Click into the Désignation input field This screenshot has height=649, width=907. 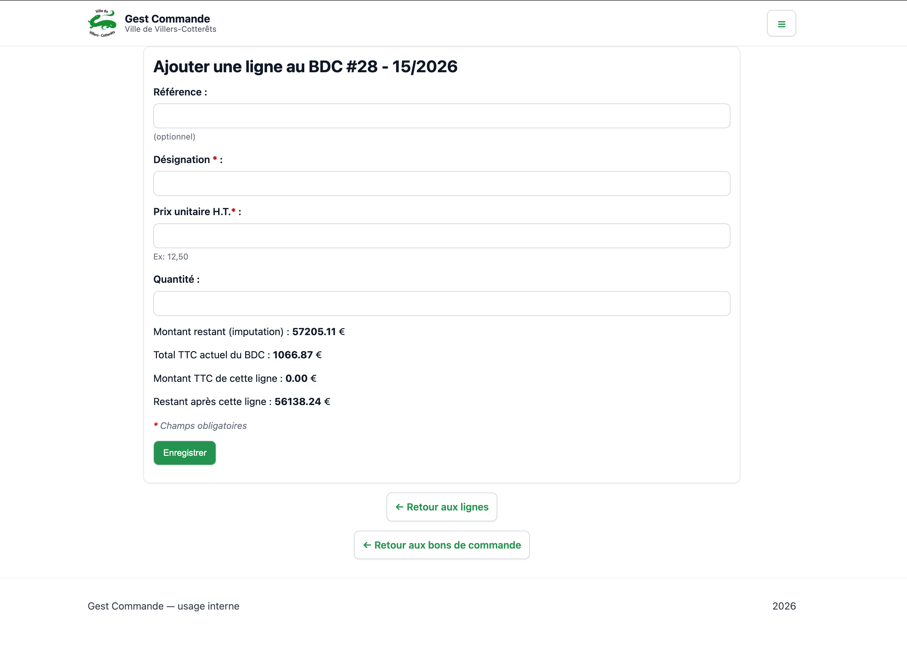coord(442,183)
